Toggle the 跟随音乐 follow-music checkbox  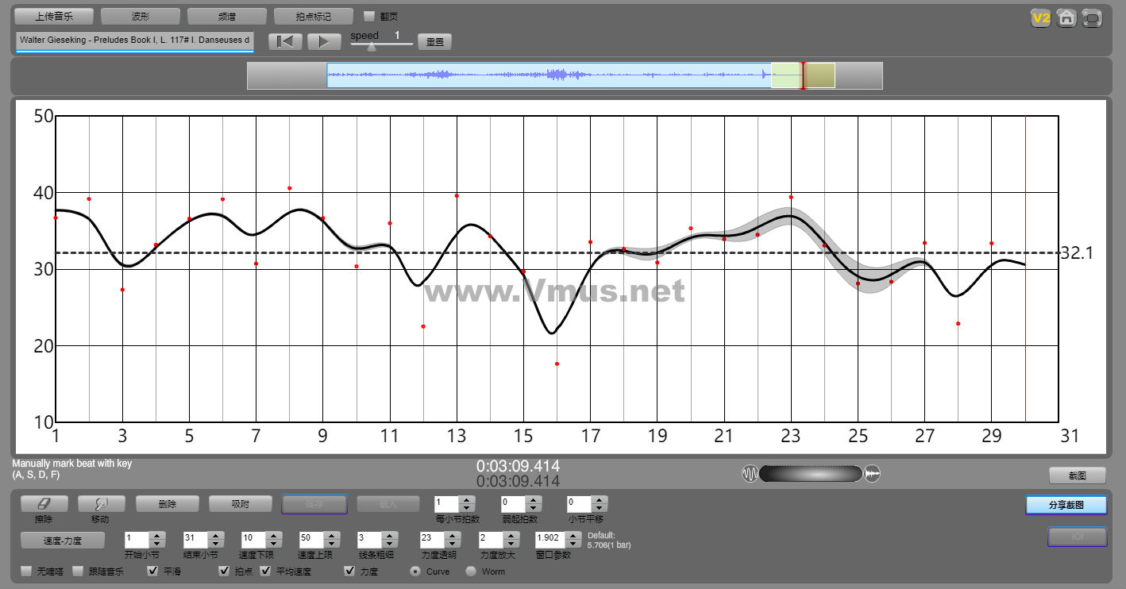78,571
